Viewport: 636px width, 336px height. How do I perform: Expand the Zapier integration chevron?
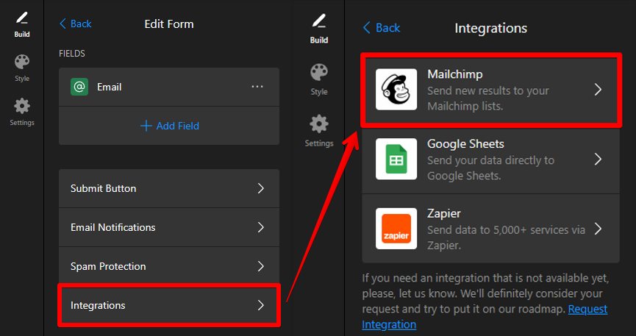(598, 229)
